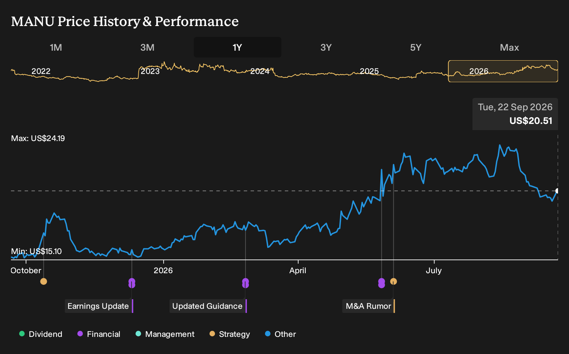Click the Min: US$15.10 label

pos(36,251)
